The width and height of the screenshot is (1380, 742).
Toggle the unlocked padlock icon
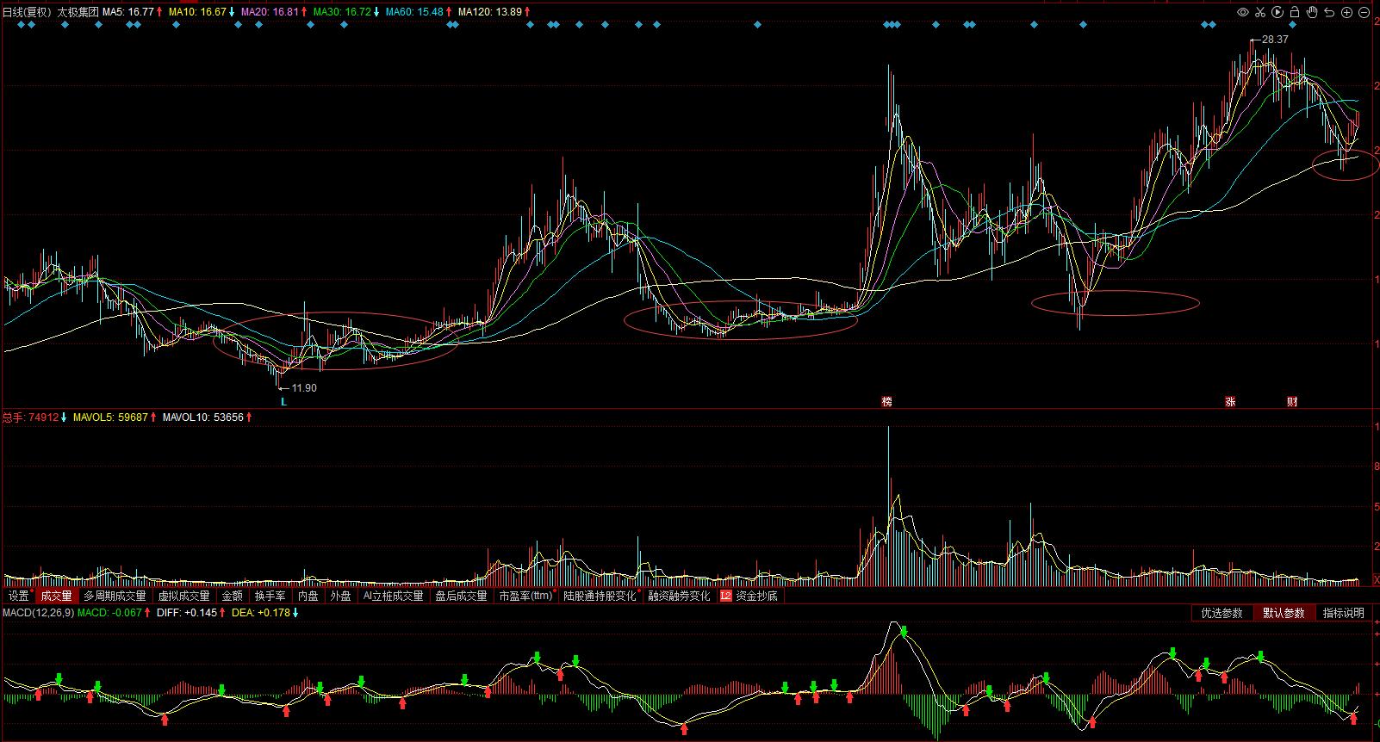pyautogui.click(x=1295, y=12)
